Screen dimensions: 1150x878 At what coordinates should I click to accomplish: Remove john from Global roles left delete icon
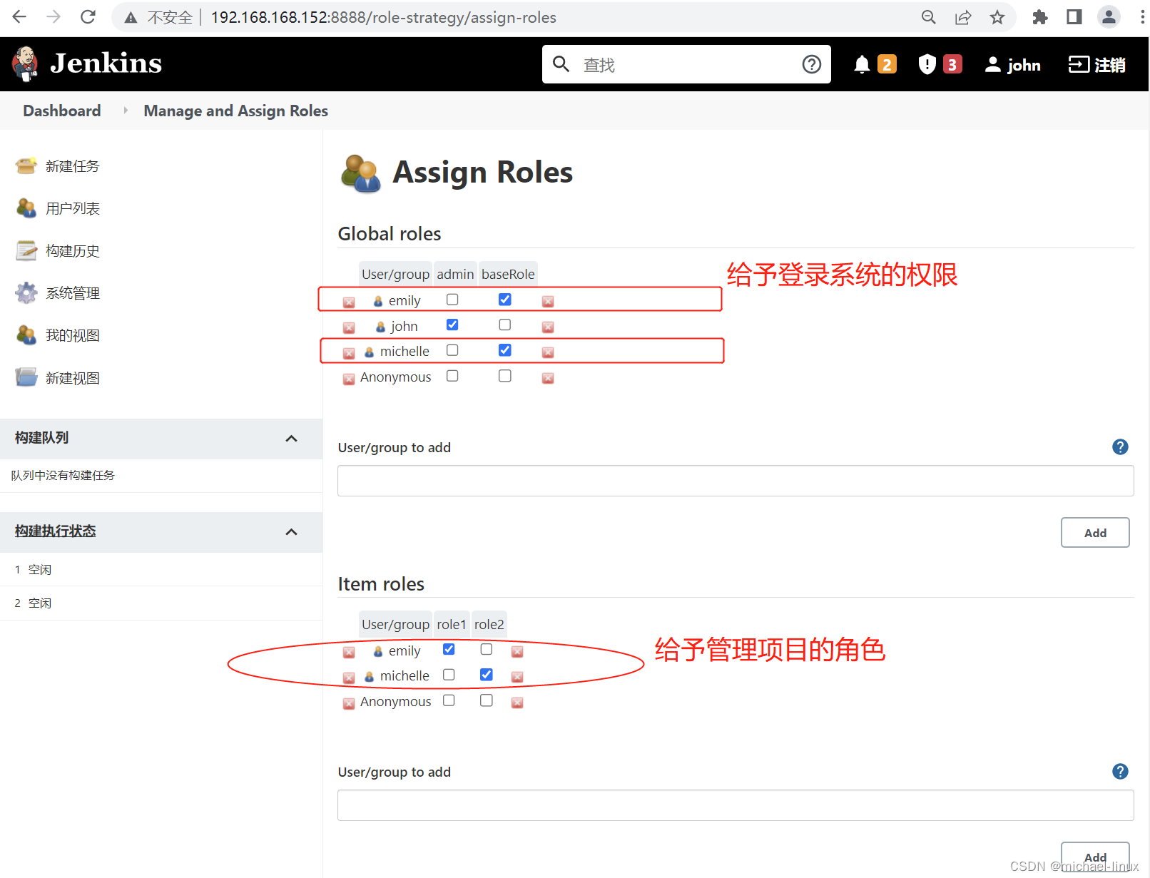[x=349, y=328]
